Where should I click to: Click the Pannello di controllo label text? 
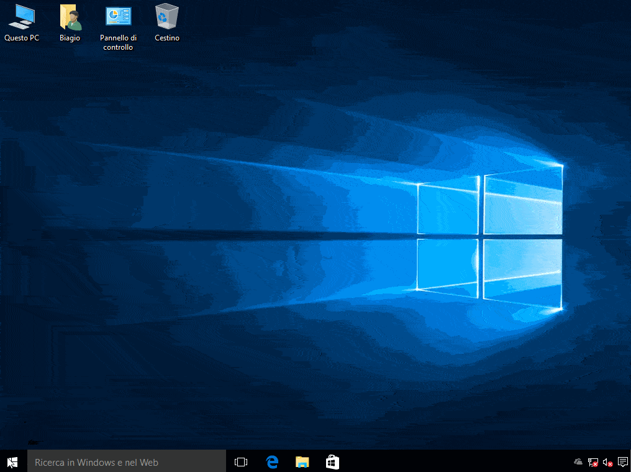coord(118,42)
